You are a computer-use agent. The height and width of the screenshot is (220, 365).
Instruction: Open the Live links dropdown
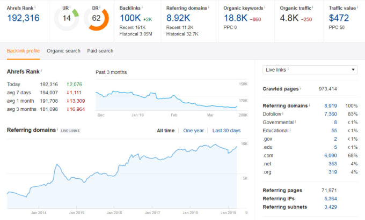pyautogui.click(x=310, y=70)
